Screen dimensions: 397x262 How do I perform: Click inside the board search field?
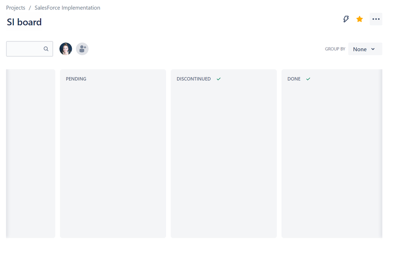(26, 48)
